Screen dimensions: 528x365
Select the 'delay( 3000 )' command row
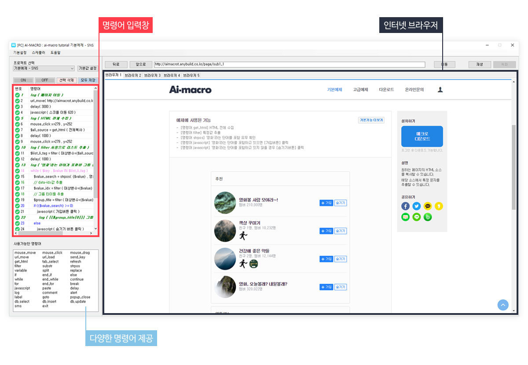tap(54, 106)
